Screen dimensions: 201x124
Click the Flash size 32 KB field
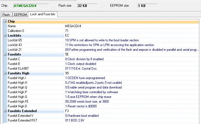(x=87, y=6)
